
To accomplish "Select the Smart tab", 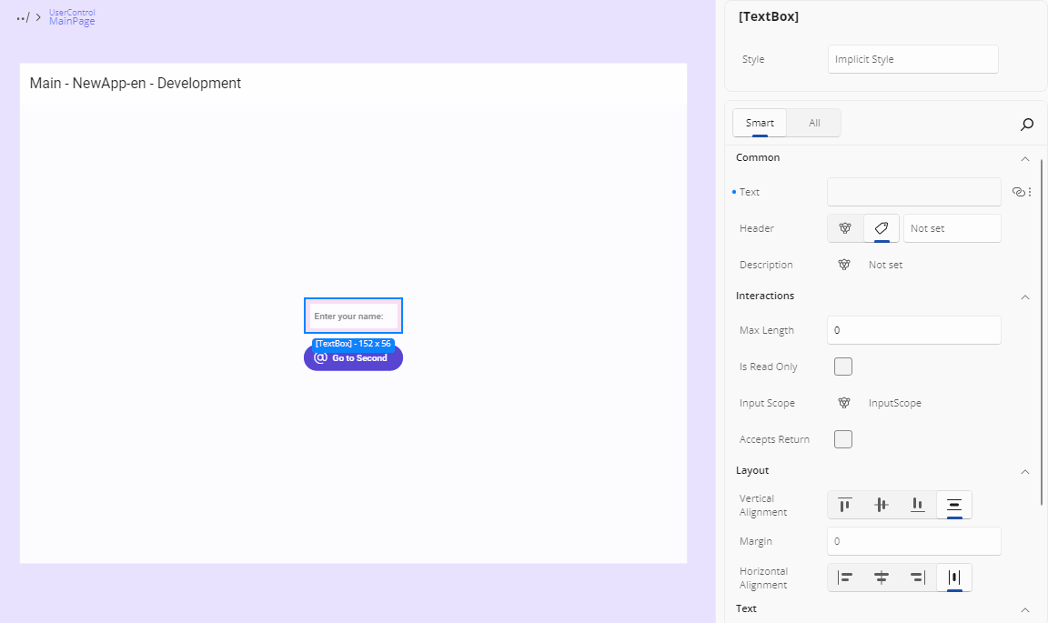I will (x=759, y=122).
